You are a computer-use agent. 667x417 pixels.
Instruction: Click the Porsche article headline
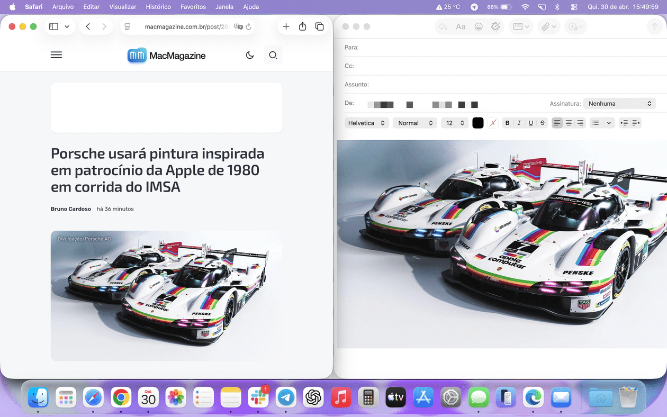click(x=157, y=170)
